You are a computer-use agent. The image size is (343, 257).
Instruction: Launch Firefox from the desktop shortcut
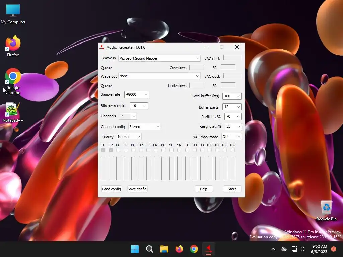pyautogui.click(x=13, y=46)
